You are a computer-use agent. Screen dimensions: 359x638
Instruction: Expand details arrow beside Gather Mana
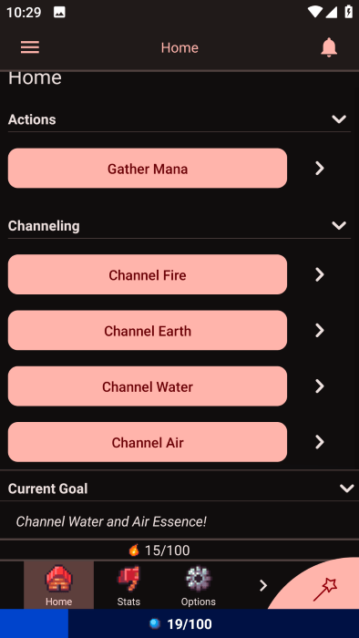(320, 168)
